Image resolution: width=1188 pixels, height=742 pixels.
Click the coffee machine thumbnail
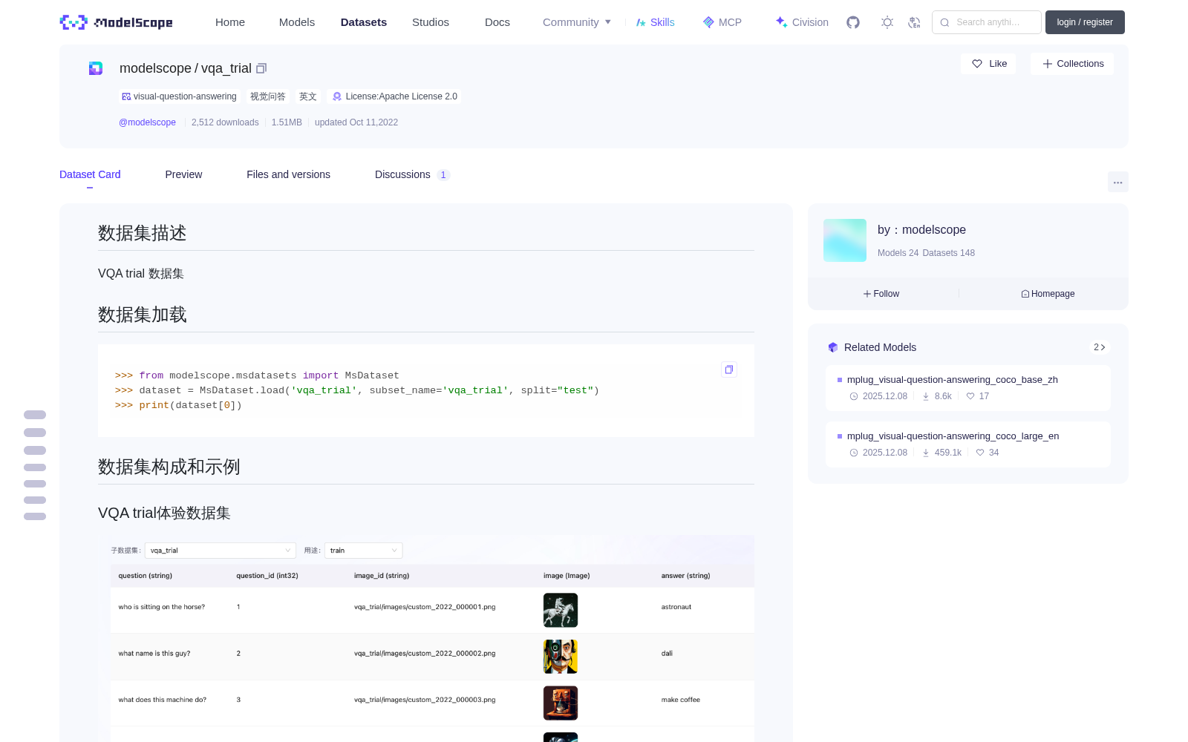coord(561,703)
